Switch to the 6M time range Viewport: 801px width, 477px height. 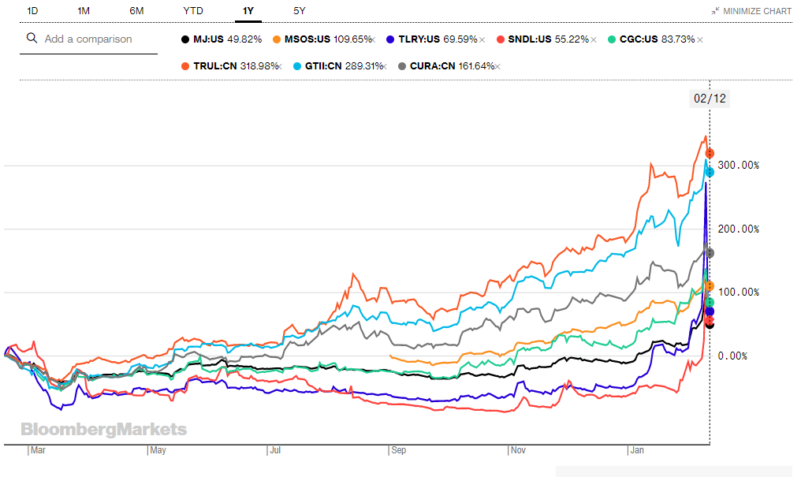pyautogui.click(x=136, y=11)
